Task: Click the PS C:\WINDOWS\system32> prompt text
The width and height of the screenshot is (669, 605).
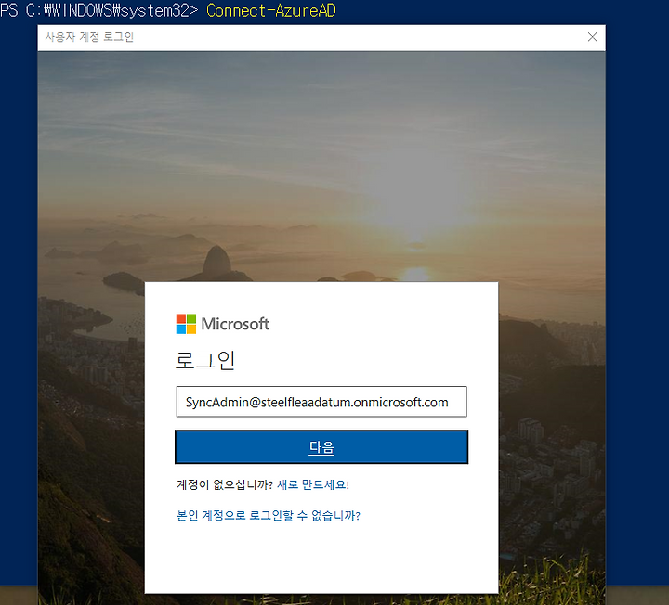Action: coord(99,10)
